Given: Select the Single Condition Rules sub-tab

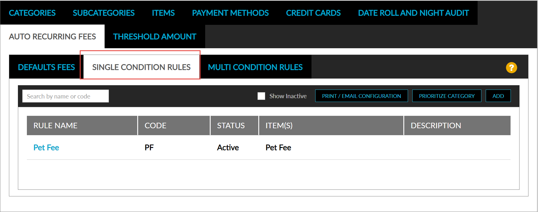Looking at the screenshot, I should pyautogui.click(x=141, y=67).
